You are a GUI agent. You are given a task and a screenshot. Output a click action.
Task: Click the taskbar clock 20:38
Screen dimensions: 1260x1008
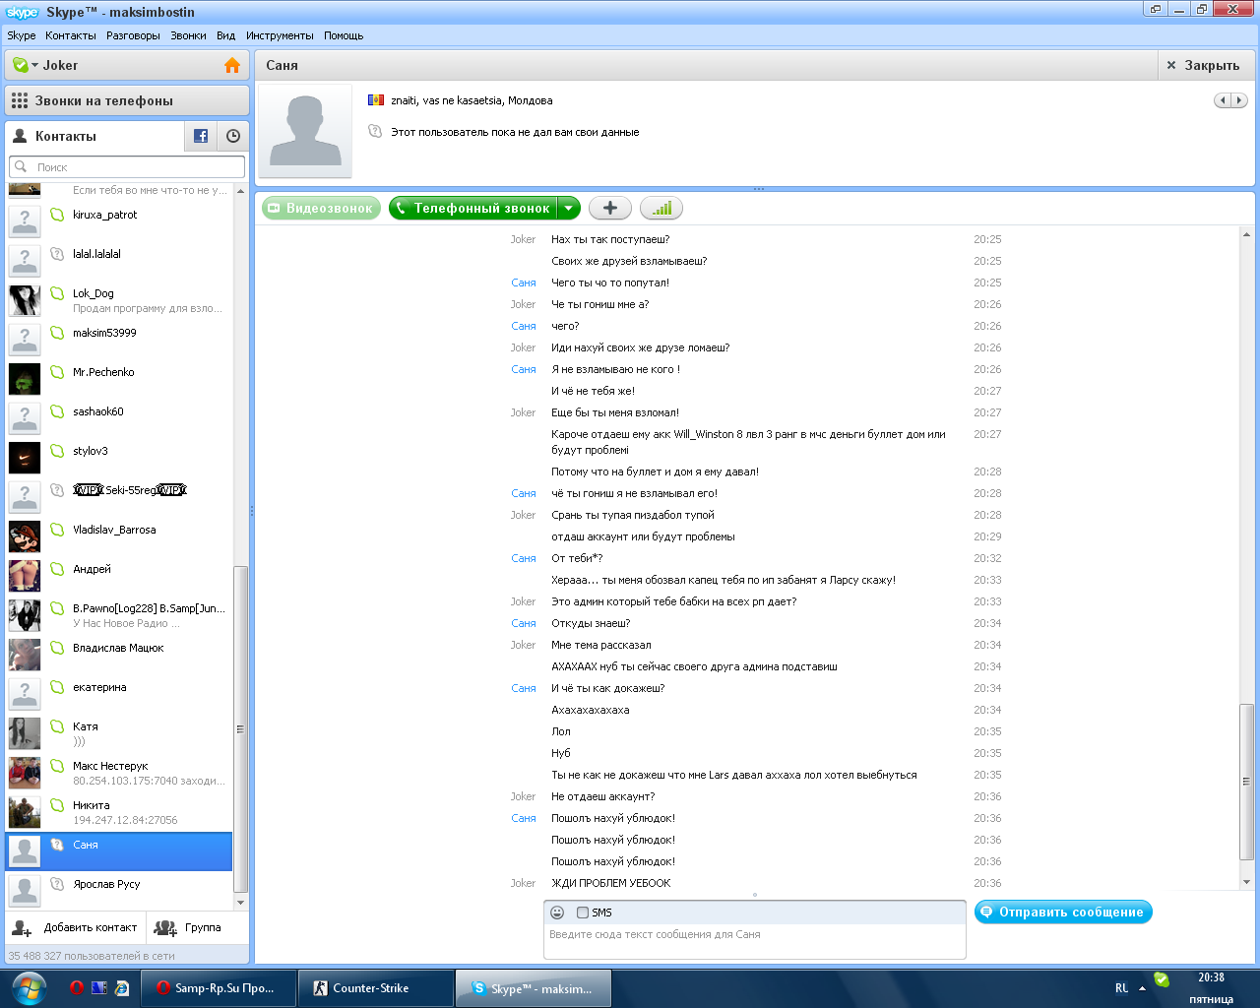[x=1211, y=977]
